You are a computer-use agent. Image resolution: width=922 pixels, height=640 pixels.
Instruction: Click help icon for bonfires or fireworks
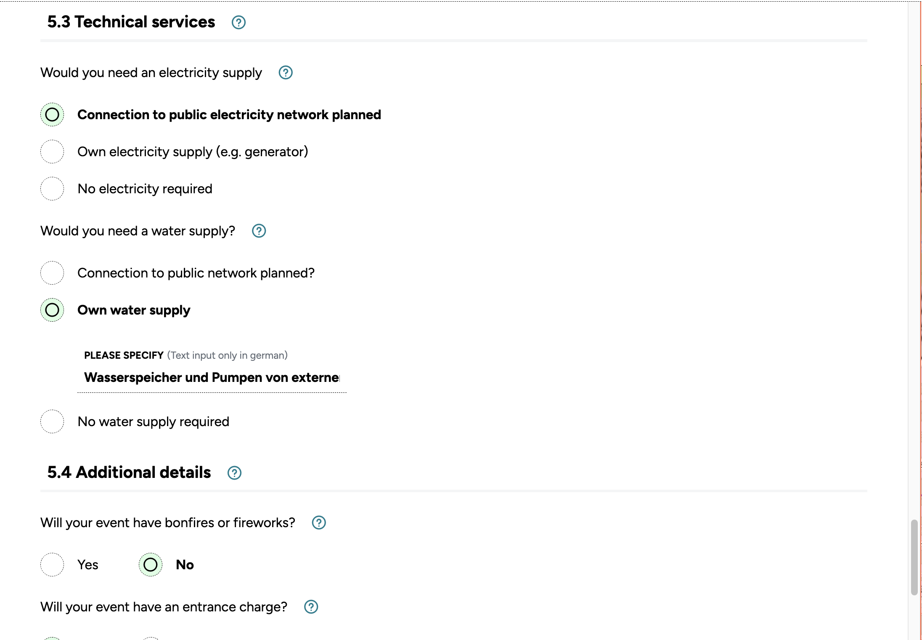[x=319, y=523]
